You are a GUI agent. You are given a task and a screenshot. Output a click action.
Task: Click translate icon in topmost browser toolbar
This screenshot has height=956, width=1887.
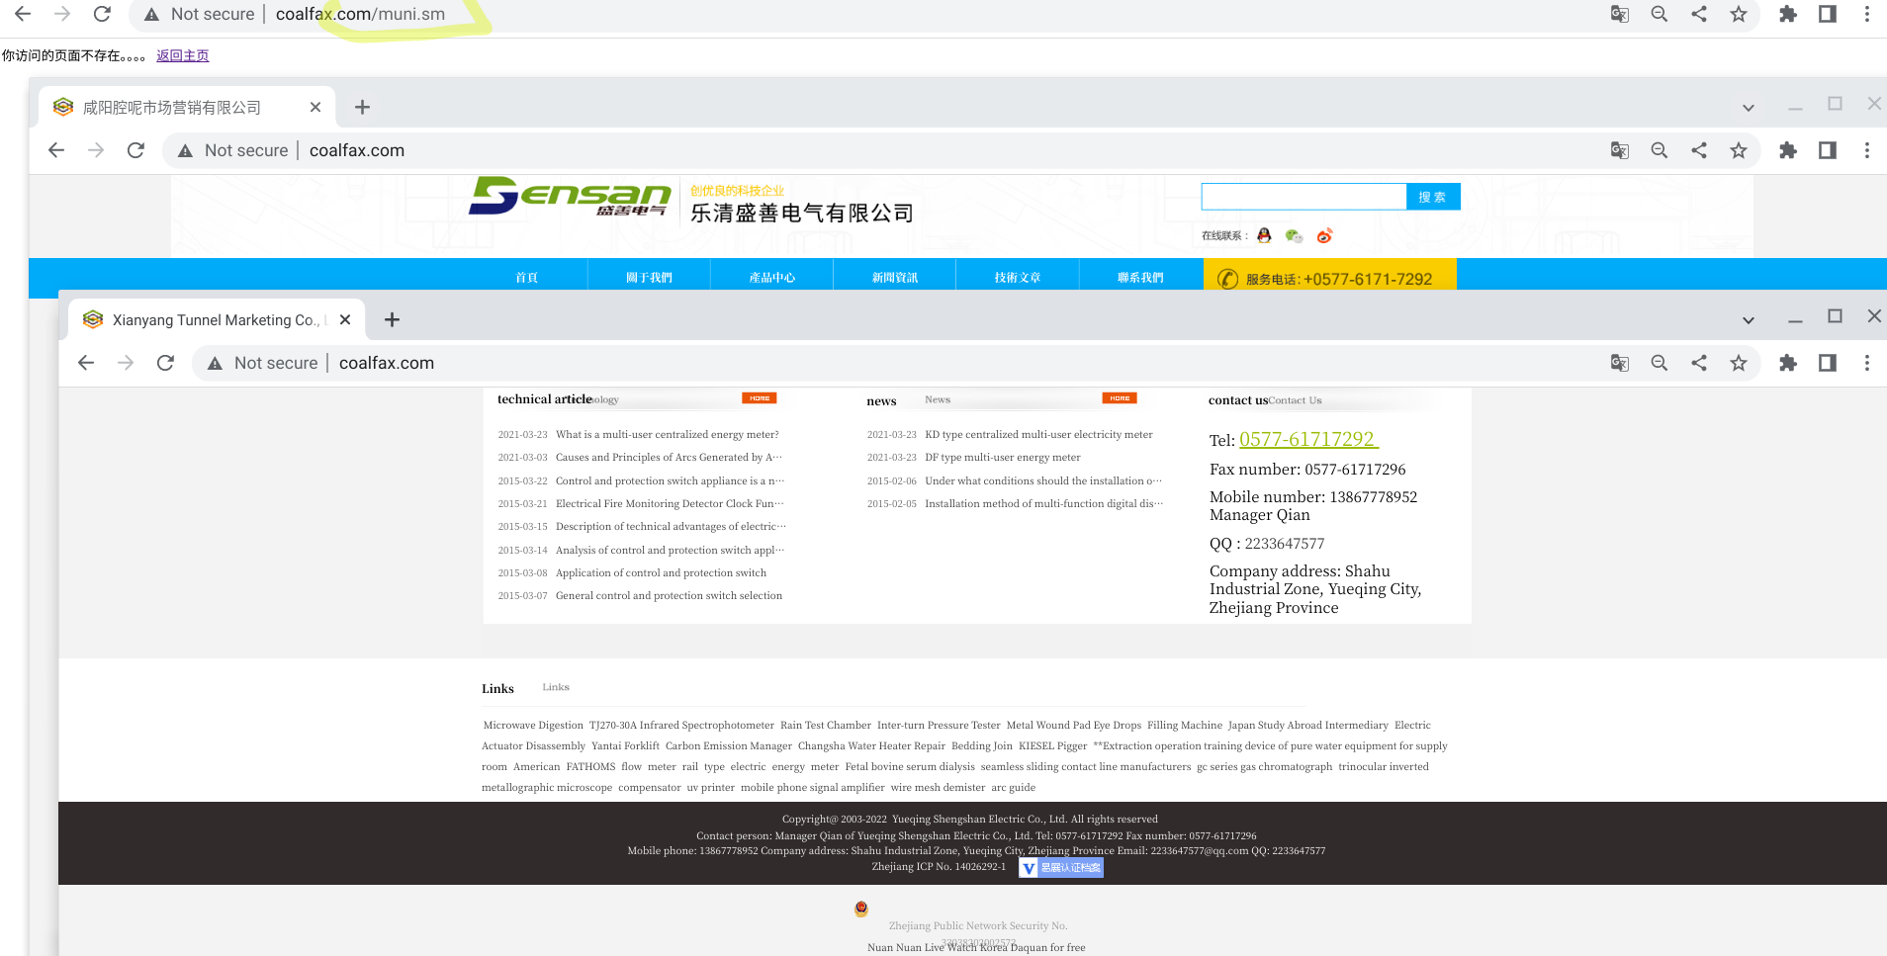click(x=1620, y=14)
